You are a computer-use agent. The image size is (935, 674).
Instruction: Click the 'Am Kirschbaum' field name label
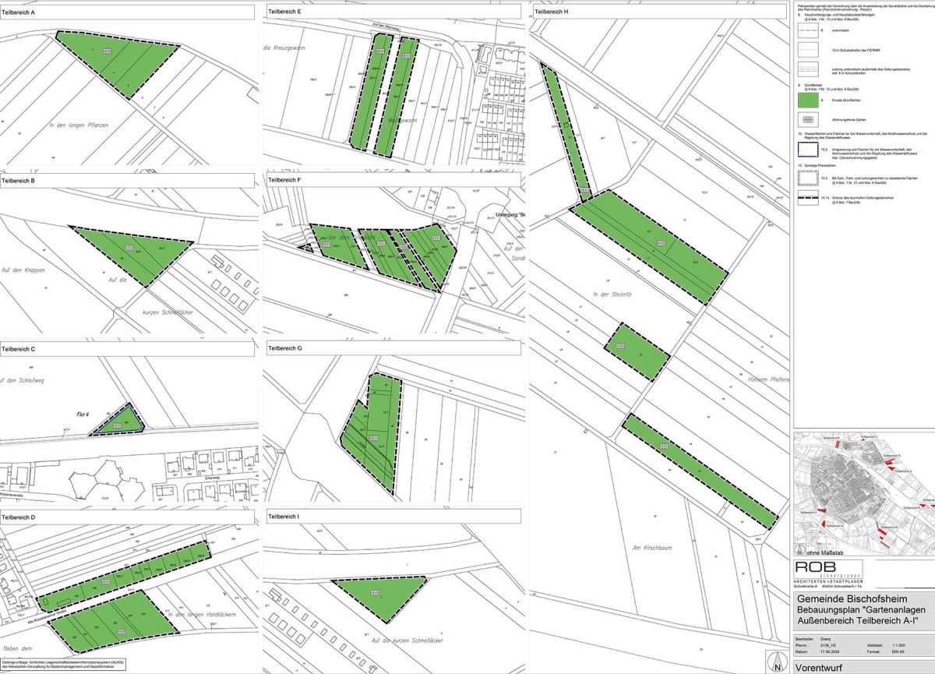(653, 547)
